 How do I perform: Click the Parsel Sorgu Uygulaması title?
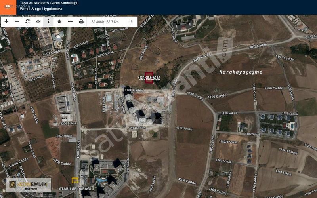41,9
